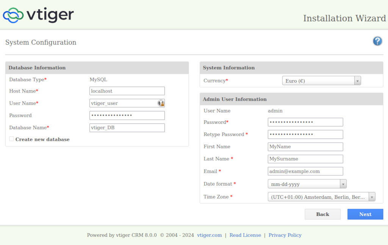Image resolution: width=388 pixels, height=245 pixels.
Task: Click the Host Name label
Action: click(x=23, y=91)
